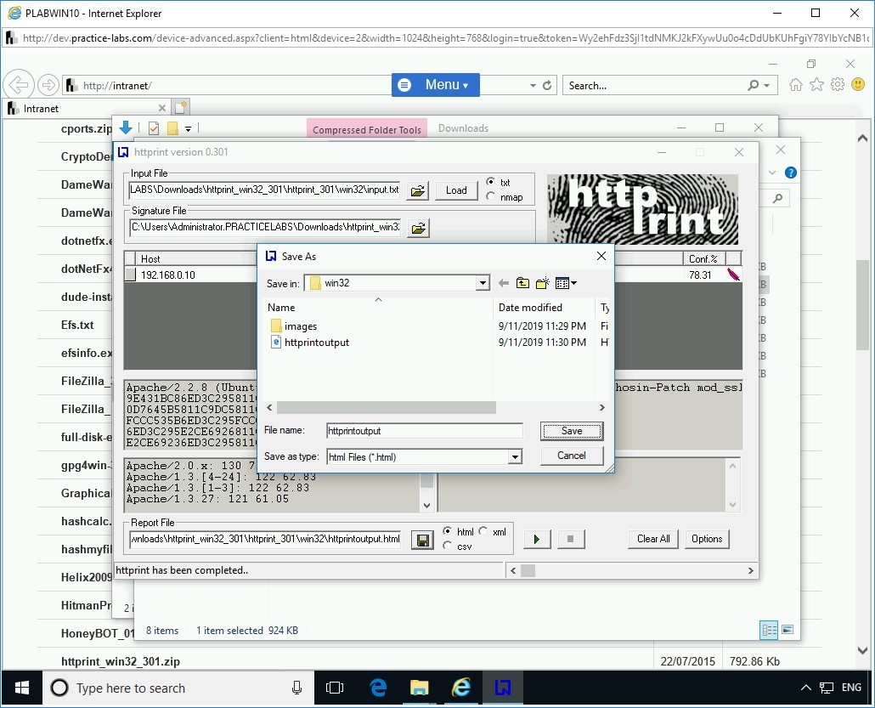Image resolution: width=875 pixels, height=708 pixels.
Task: Start the scan with the green play icon
Action: point(537,539)
